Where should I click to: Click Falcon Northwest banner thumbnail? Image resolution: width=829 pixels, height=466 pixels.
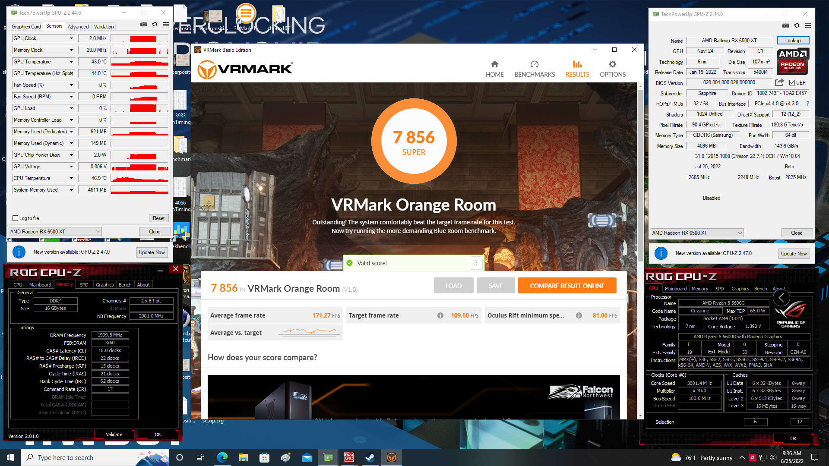[x=414, y=397]
